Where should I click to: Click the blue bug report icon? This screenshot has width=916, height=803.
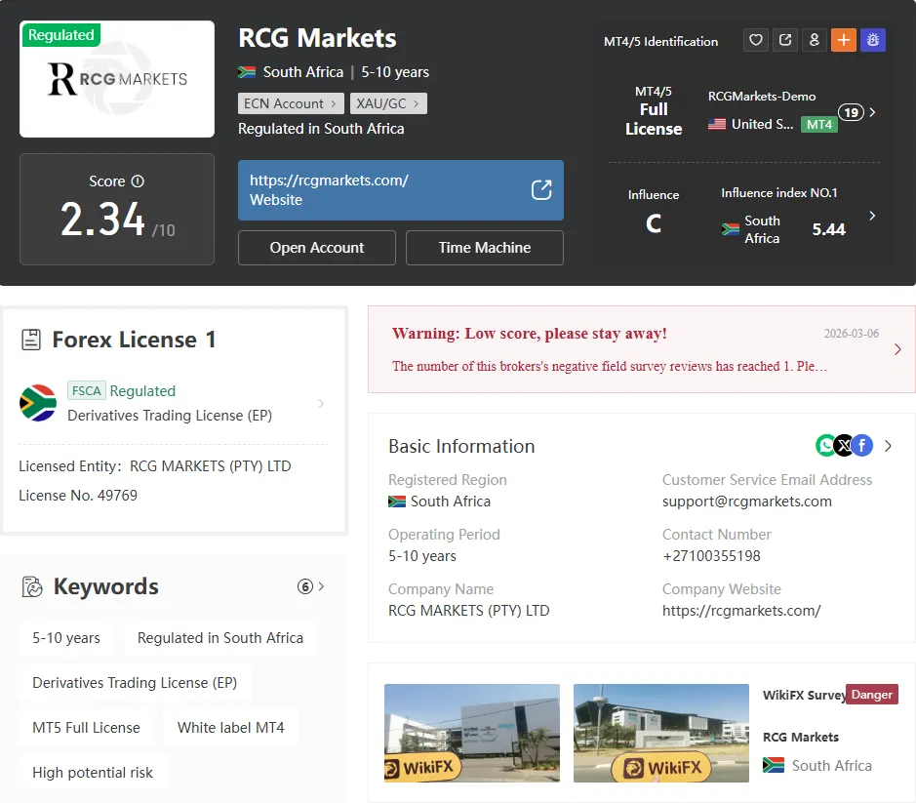pos(873,40)
